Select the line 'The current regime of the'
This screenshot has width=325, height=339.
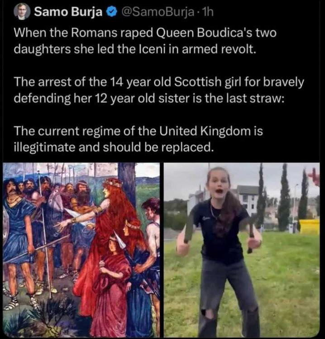138,131
